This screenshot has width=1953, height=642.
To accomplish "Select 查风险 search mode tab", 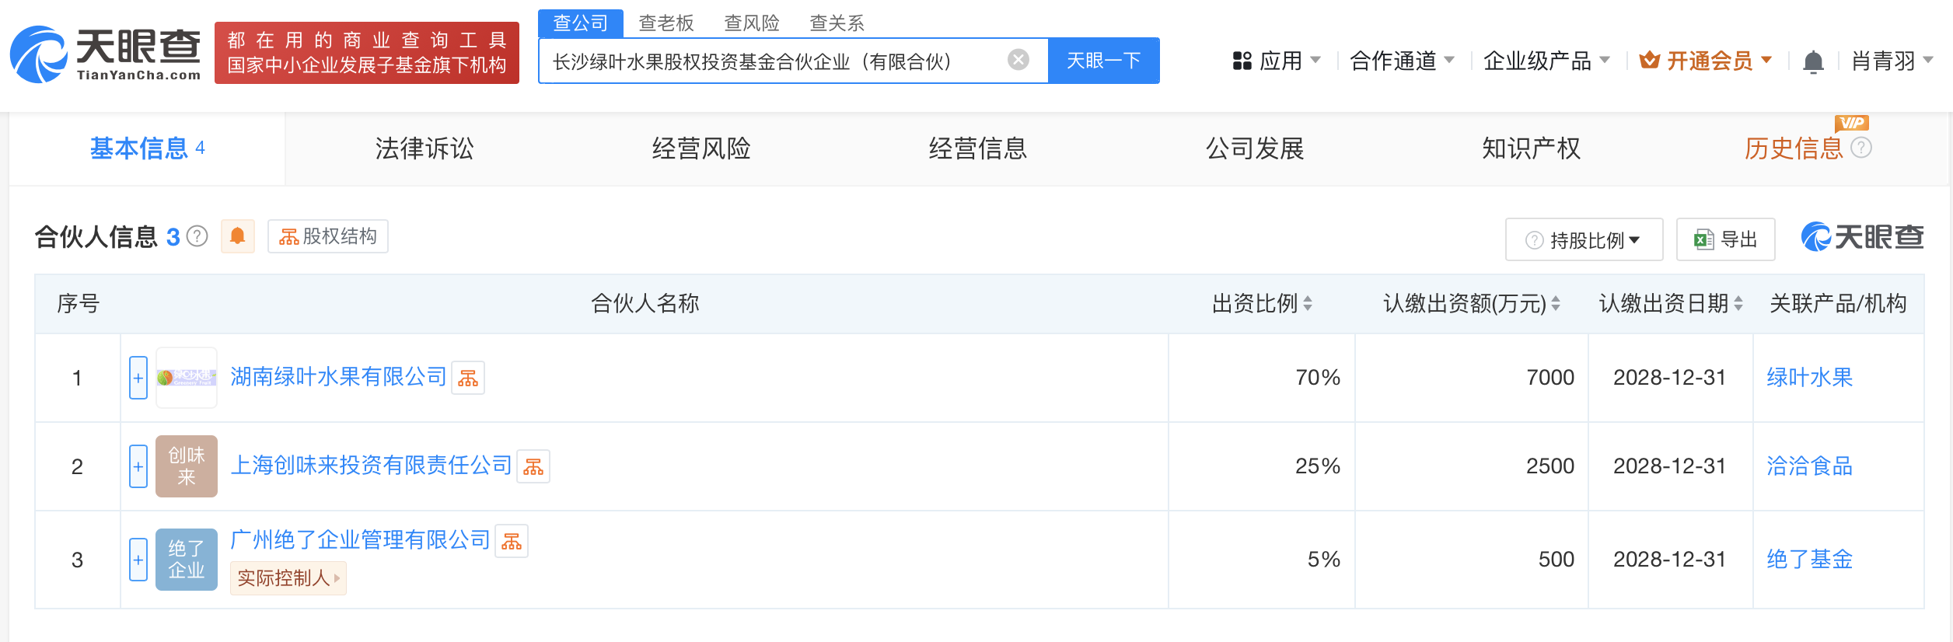I will coord(752,23).
